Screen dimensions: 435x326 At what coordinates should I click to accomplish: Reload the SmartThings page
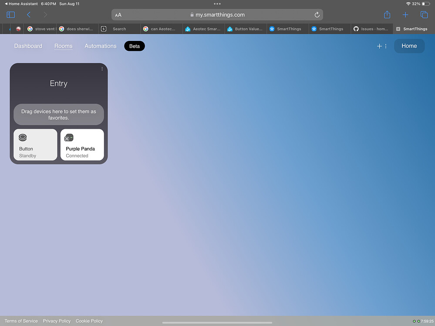coord(317,14)
